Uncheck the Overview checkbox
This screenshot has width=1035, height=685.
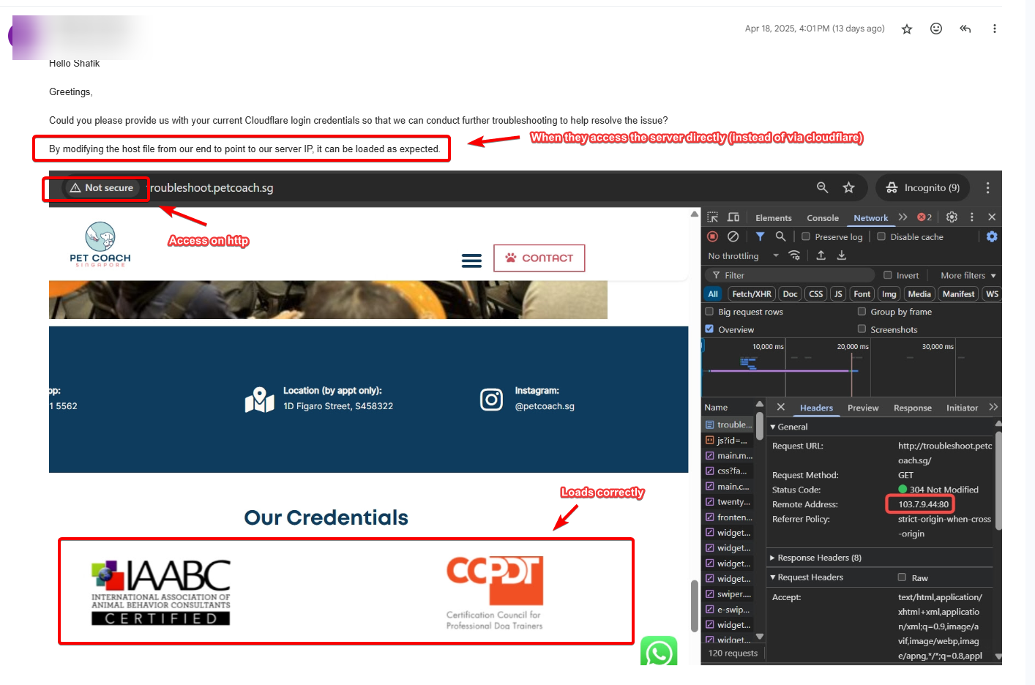[x=709, y=329]
